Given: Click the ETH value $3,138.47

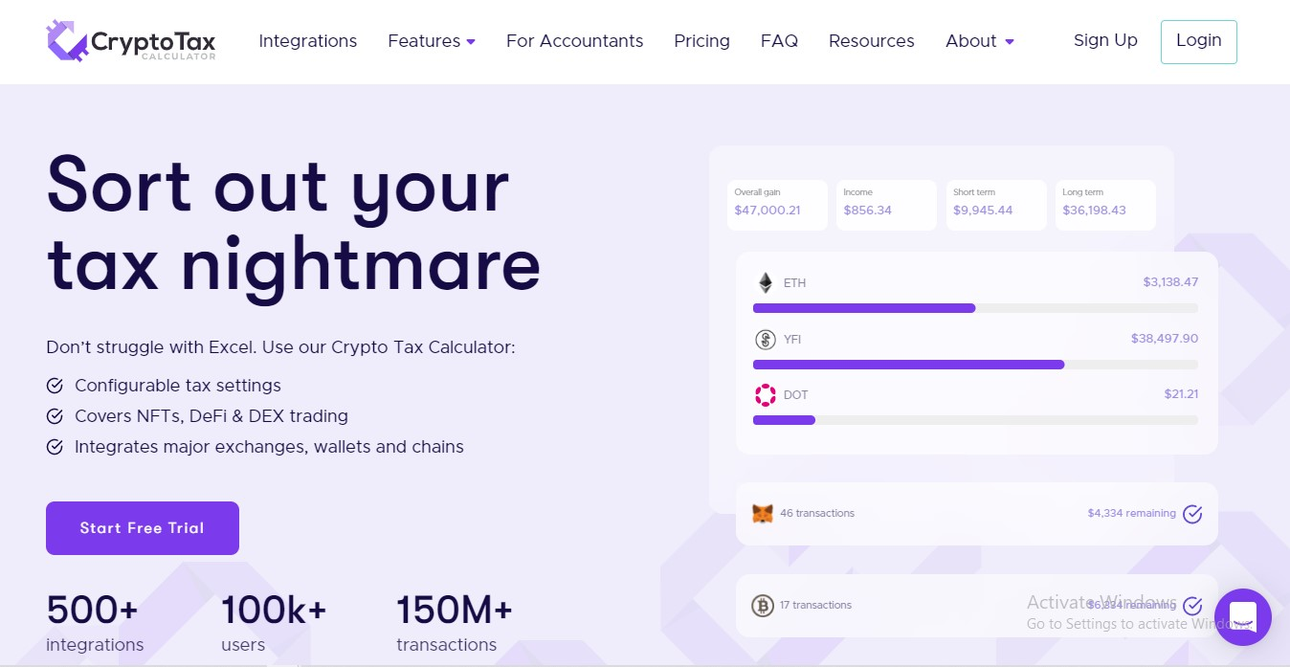Looking at the screenshot, I should pos(1170,282).
